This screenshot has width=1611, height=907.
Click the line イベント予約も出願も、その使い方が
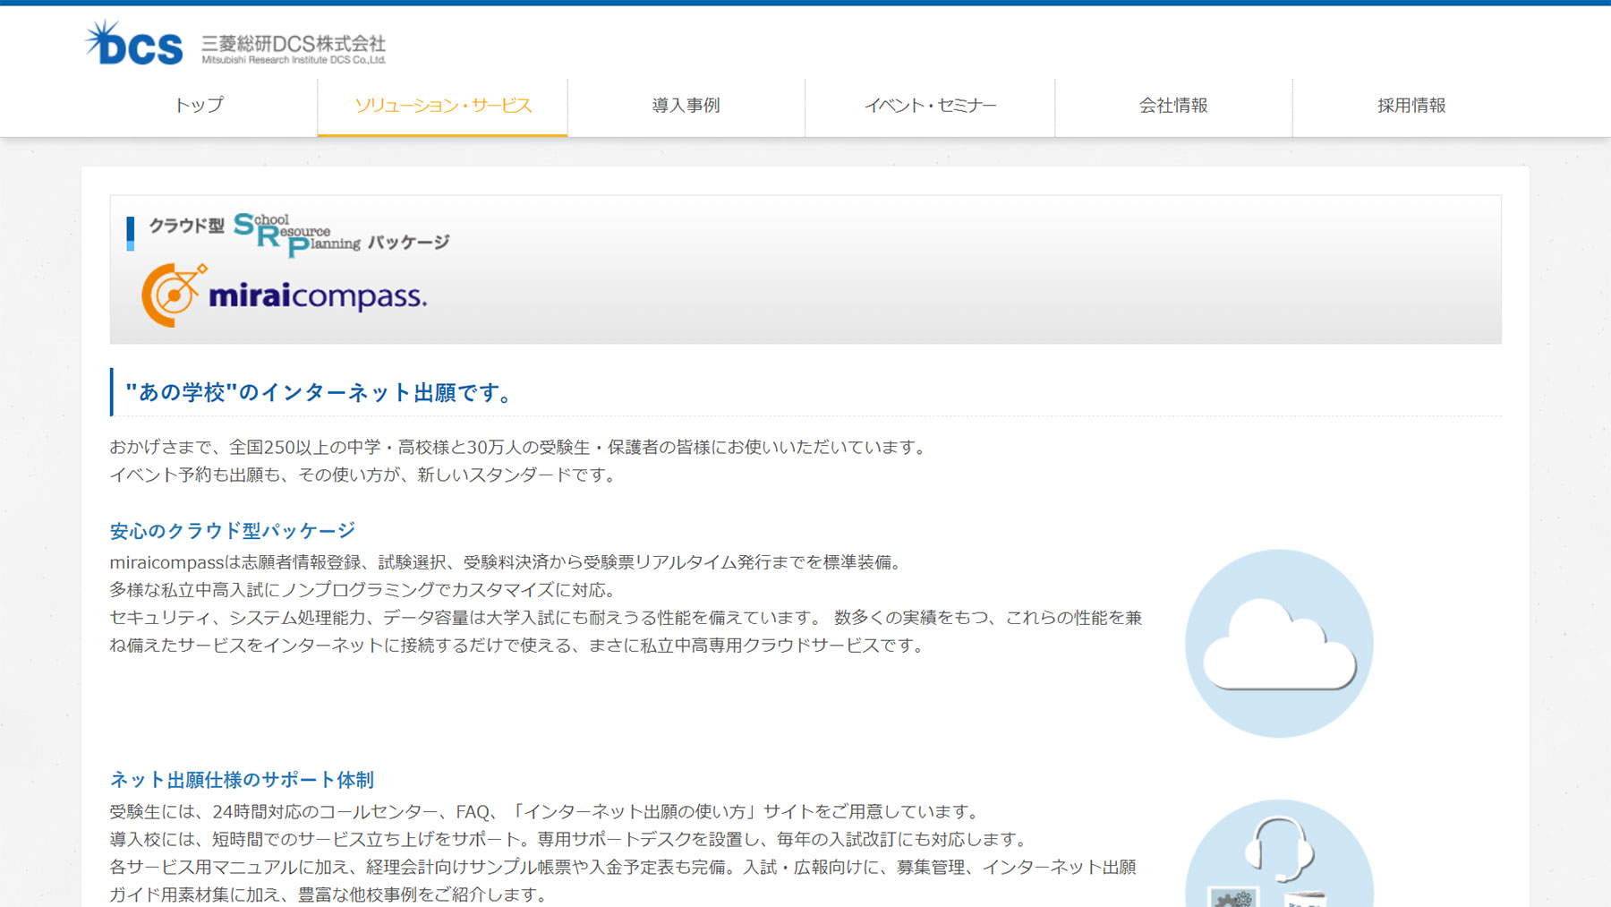365,475
